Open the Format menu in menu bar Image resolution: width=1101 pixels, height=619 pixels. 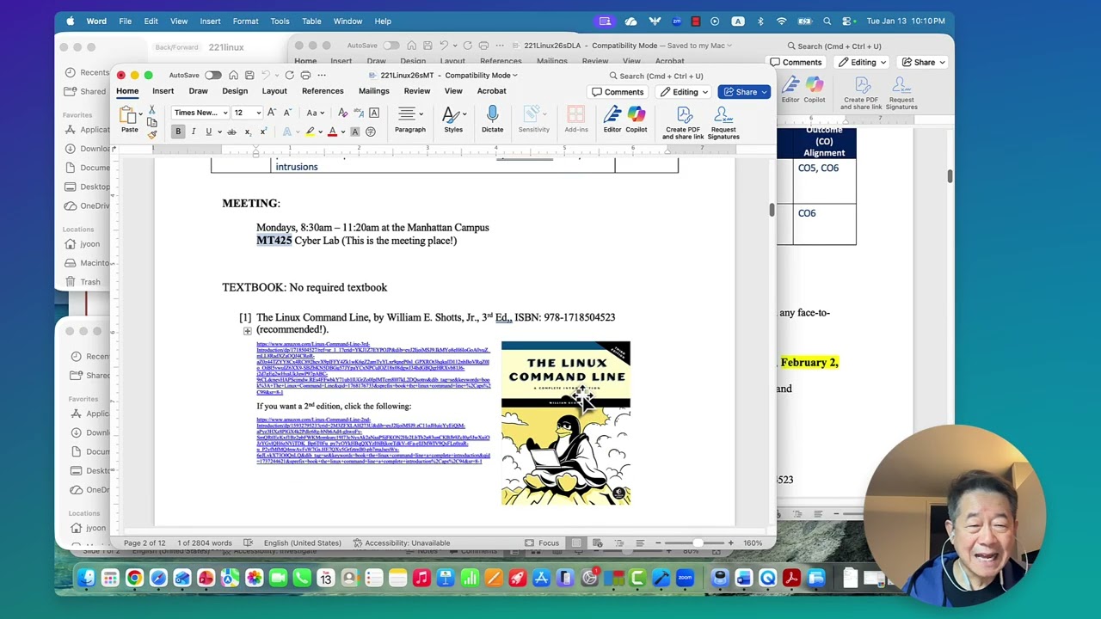(245, 21)
